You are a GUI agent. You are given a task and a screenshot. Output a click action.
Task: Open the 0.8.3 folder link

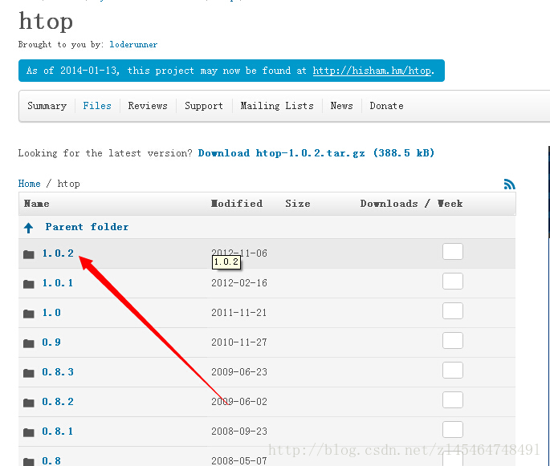pyautogui.click(x=58, y=372)
